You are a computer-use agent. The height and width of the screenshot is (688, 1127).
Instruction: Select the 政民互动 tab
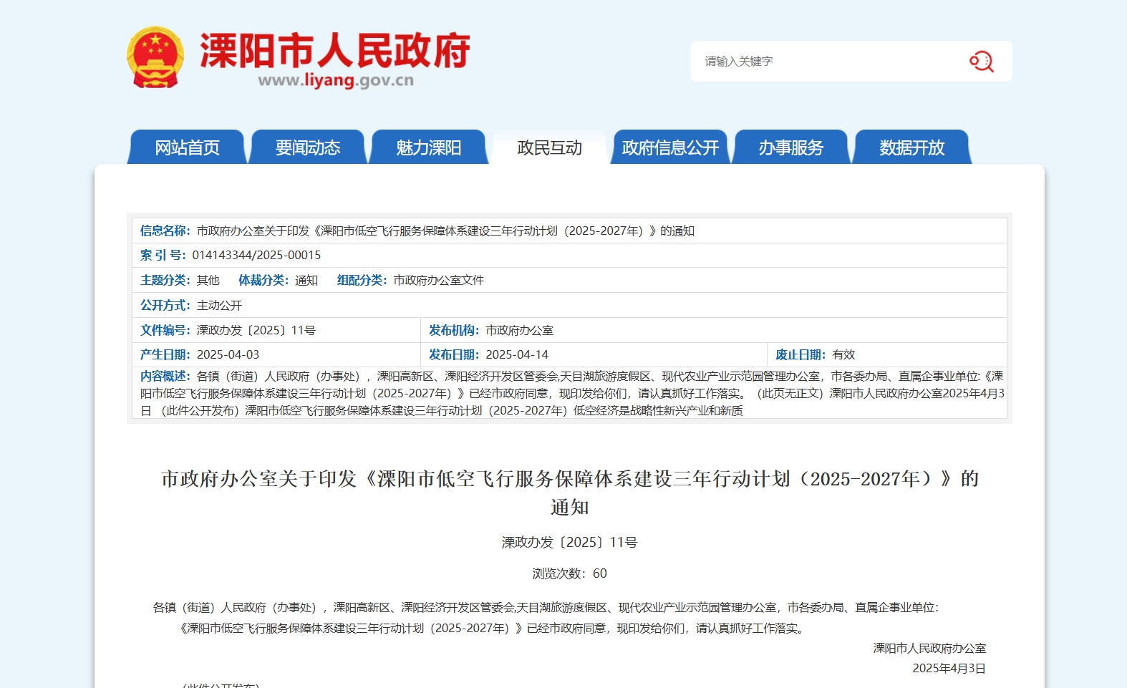tap(549, 147)
